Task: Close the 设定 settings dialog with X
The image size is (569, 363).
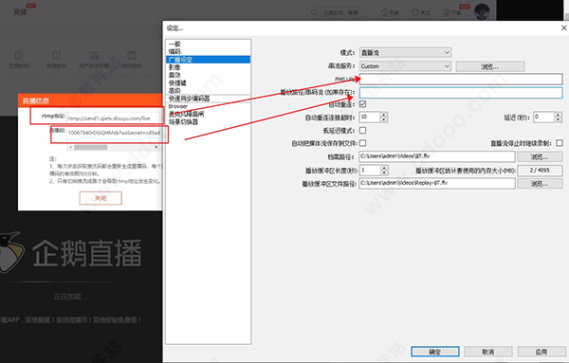Action: pos(563,27)
